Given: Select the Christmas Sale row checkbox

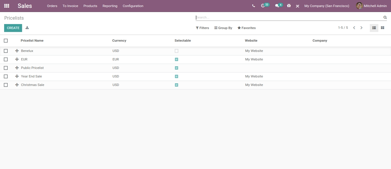Looking at the screenshot, I should pyautogui.click(x=6, y=85).
